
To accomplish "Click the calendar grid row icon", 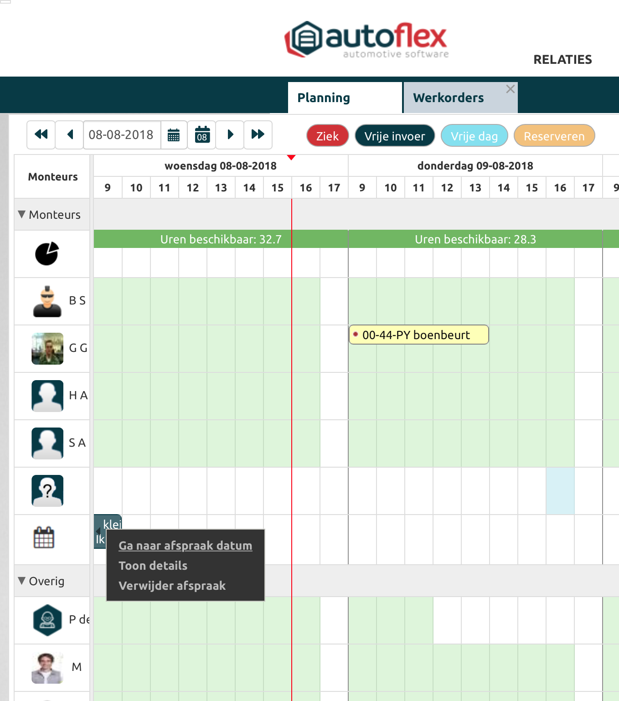I will (44, 538).
